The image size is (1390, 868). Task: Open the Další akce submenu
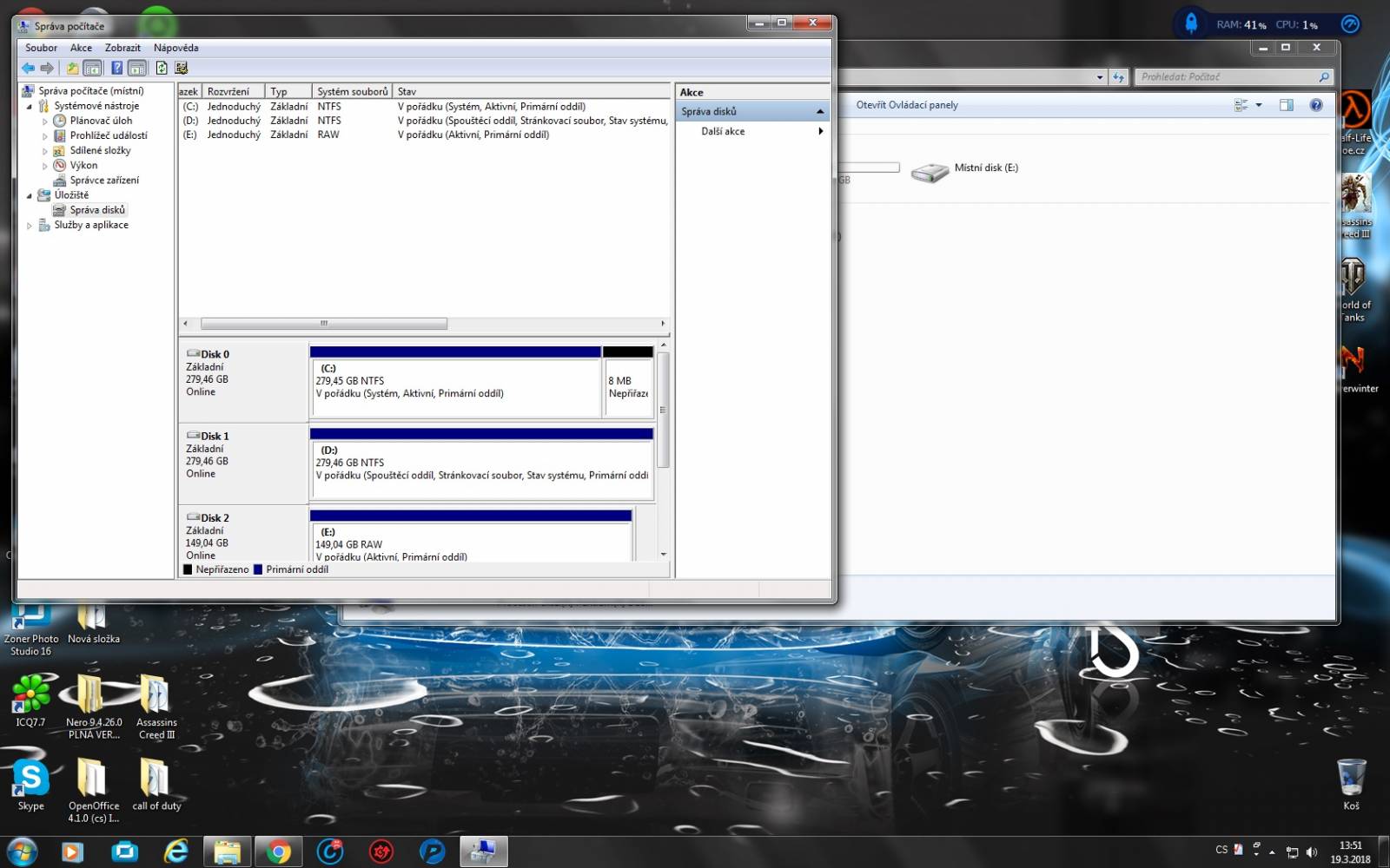(x=752, y=131)
